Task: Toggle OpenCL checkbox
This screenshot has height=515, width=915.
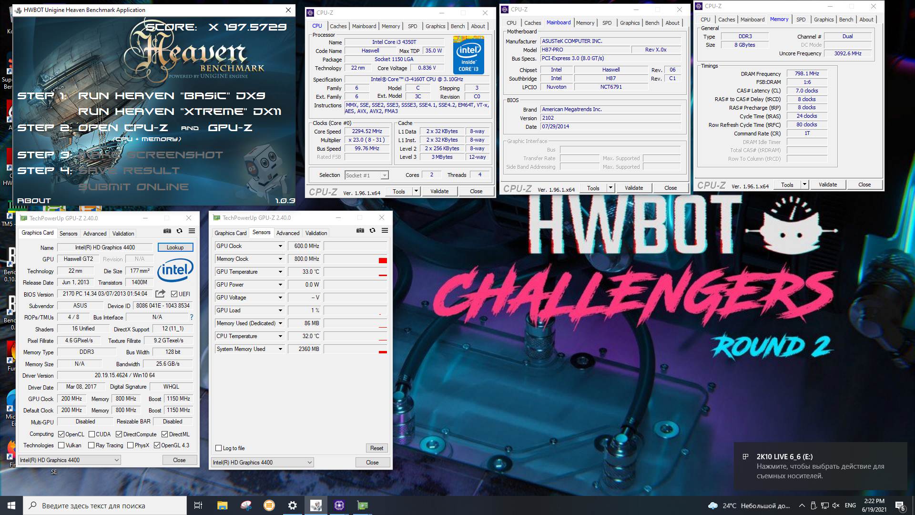Action: click(x=61, y=434)
